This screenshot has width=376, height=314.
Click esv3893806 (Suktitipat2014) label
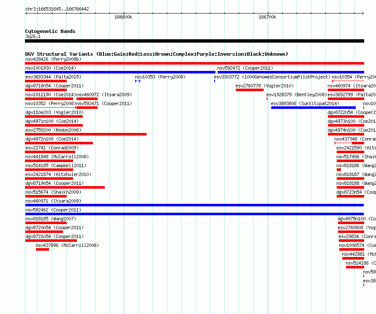[x=305, y=103]
